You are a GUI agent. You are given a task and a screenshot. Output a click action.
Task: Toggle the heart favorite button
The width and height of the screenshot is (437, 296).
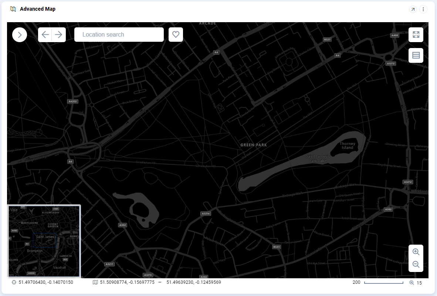tap(176, 35)
